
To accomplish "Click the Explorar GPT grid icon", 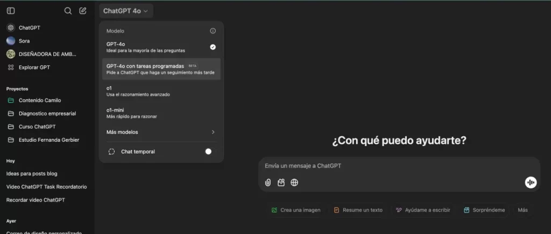I will (x=11, y=67).
